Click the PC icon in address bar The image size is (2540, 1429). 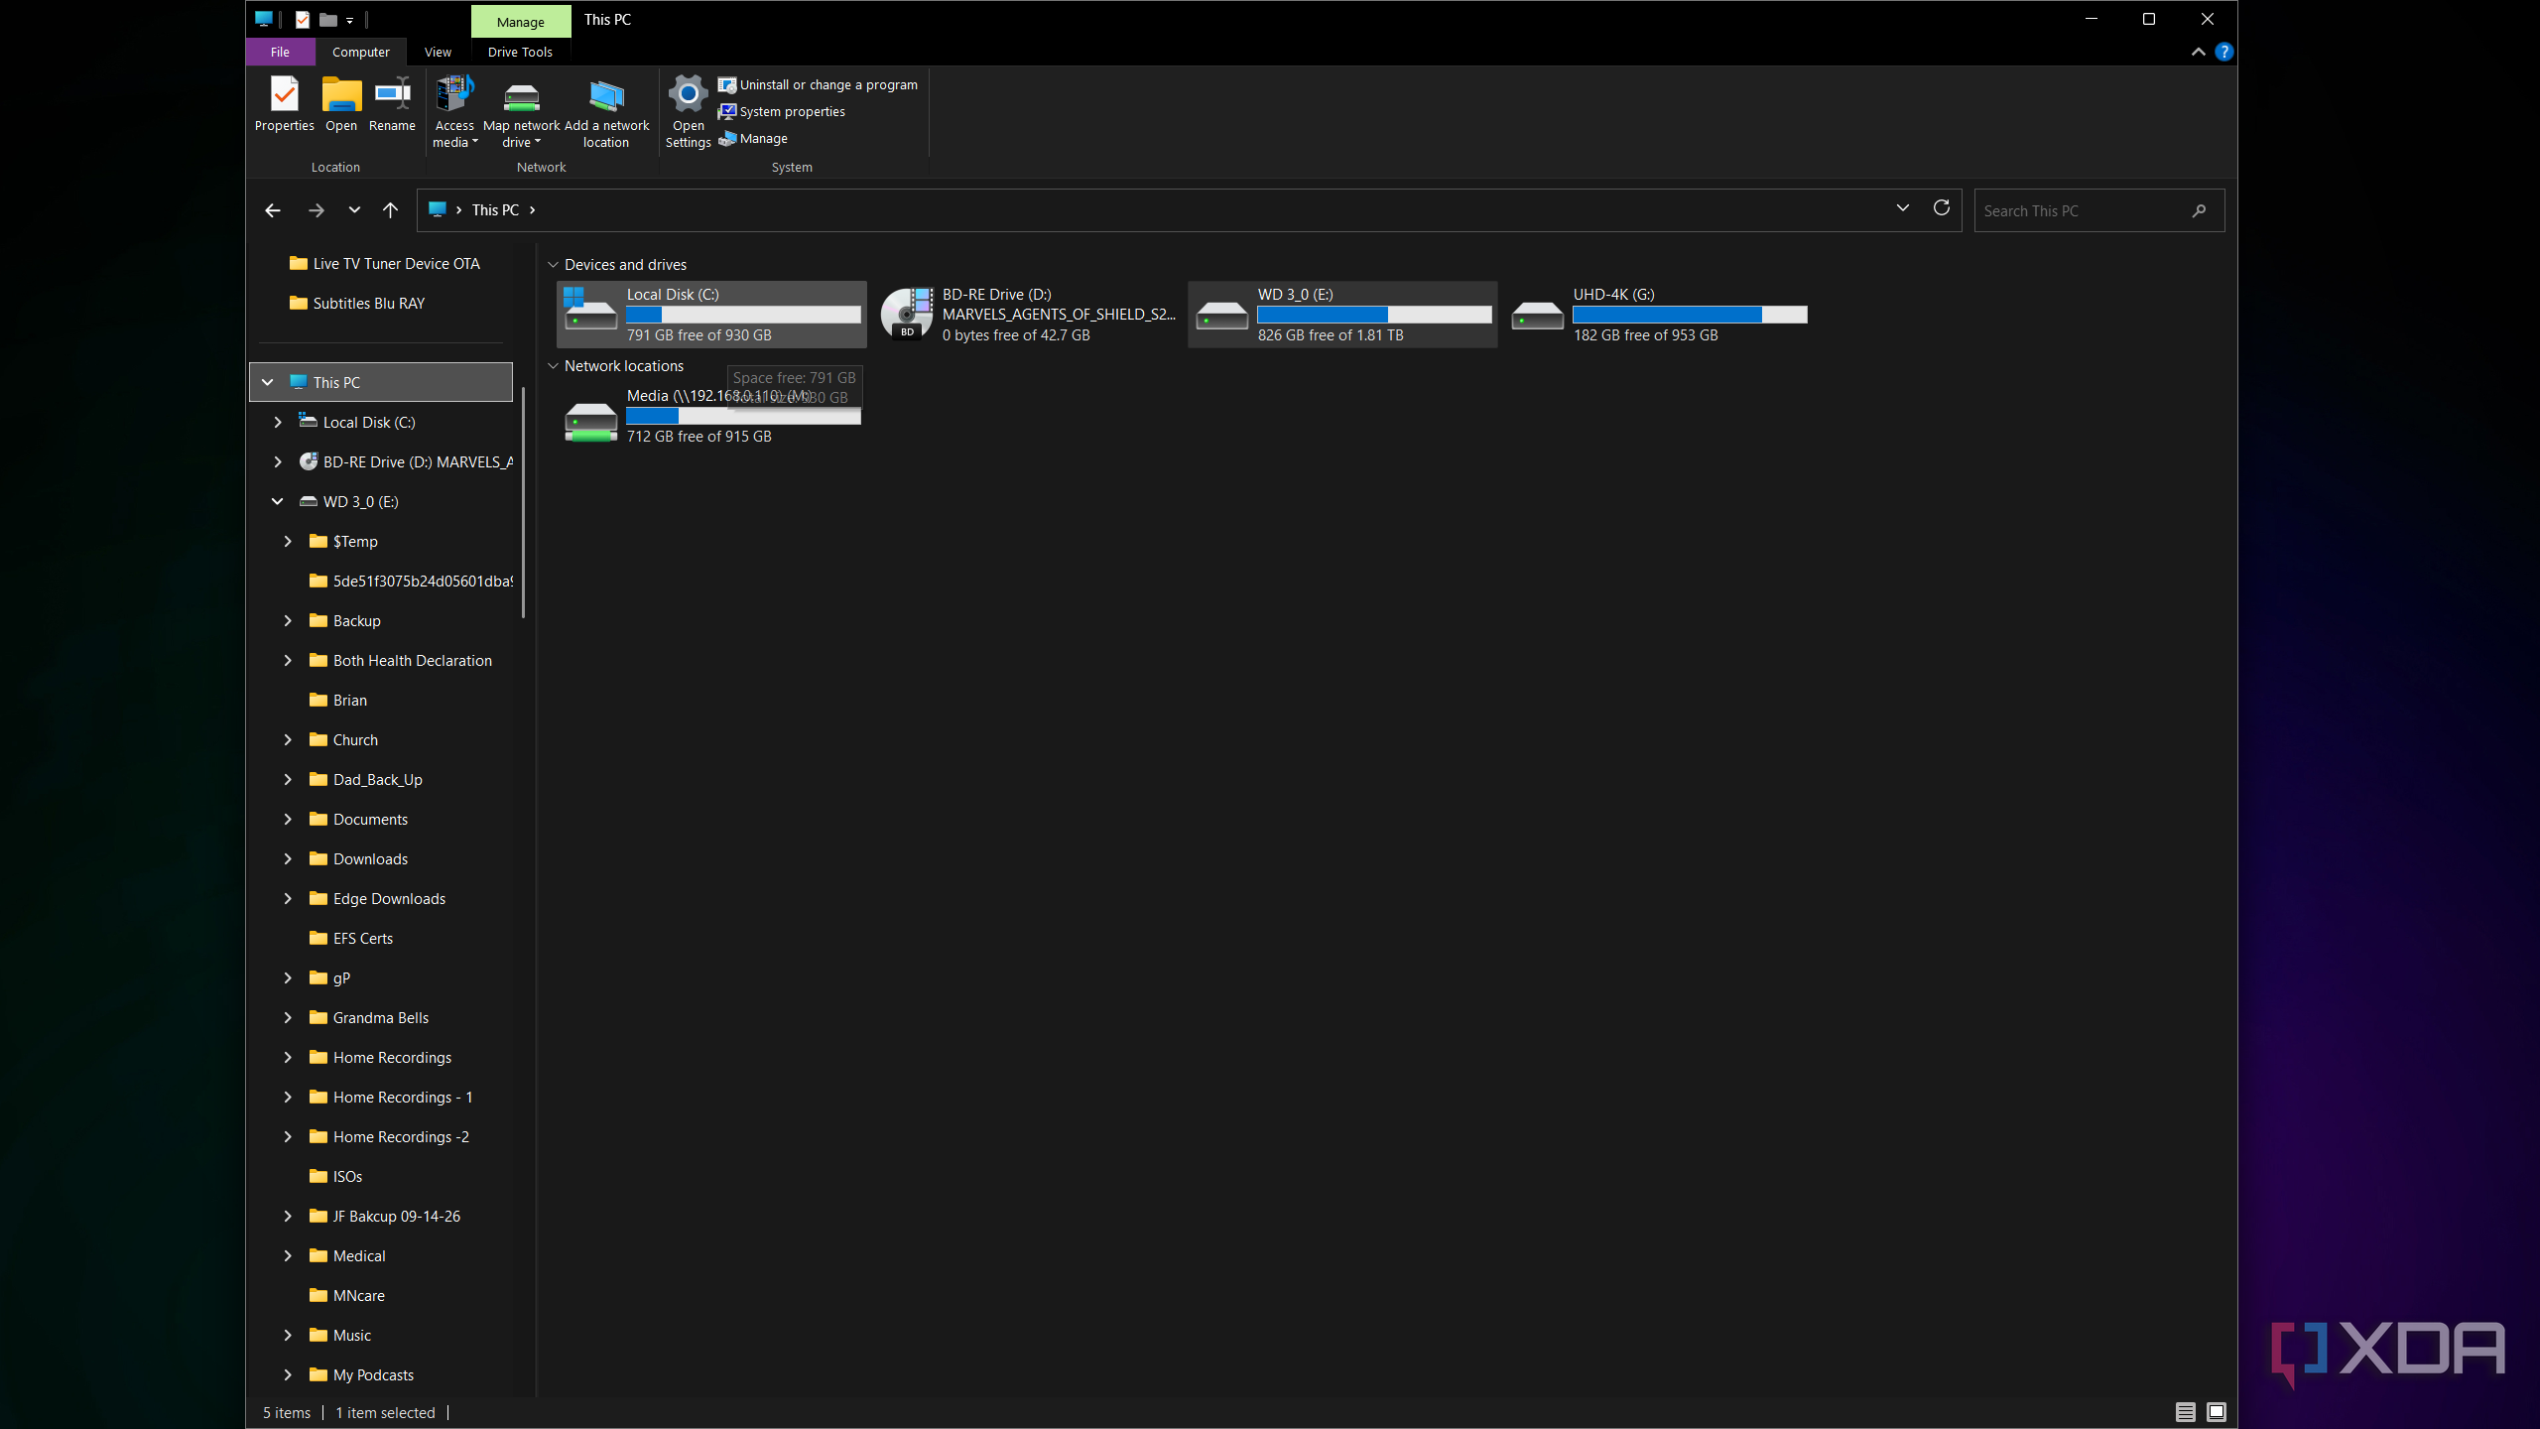pos(437,209)
